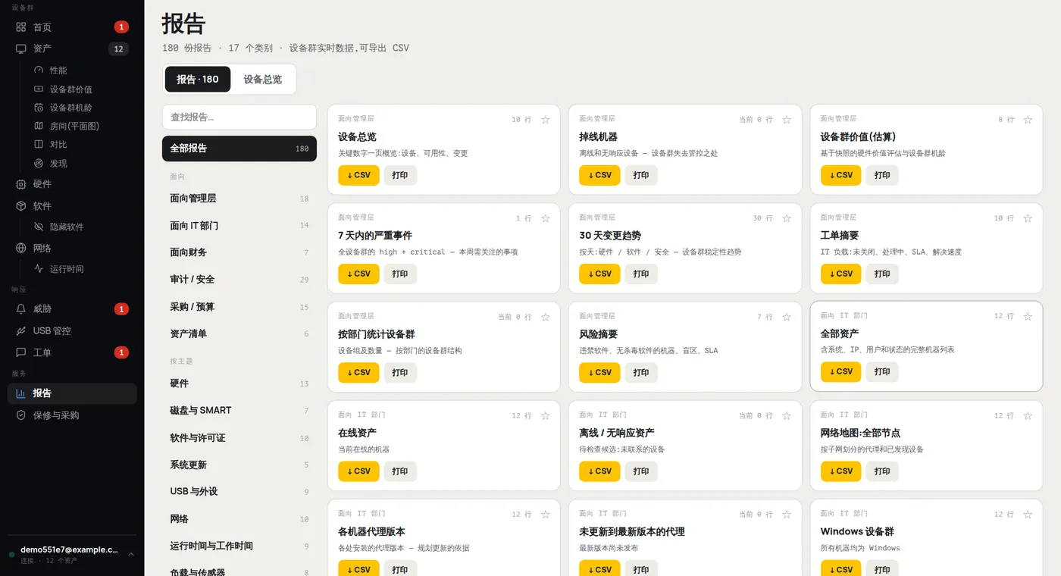Image resolution: width=1061 pixels, height=576 pixels.
Task: Favorite the 30 天变更趋势 report
Action: point(787,218)
